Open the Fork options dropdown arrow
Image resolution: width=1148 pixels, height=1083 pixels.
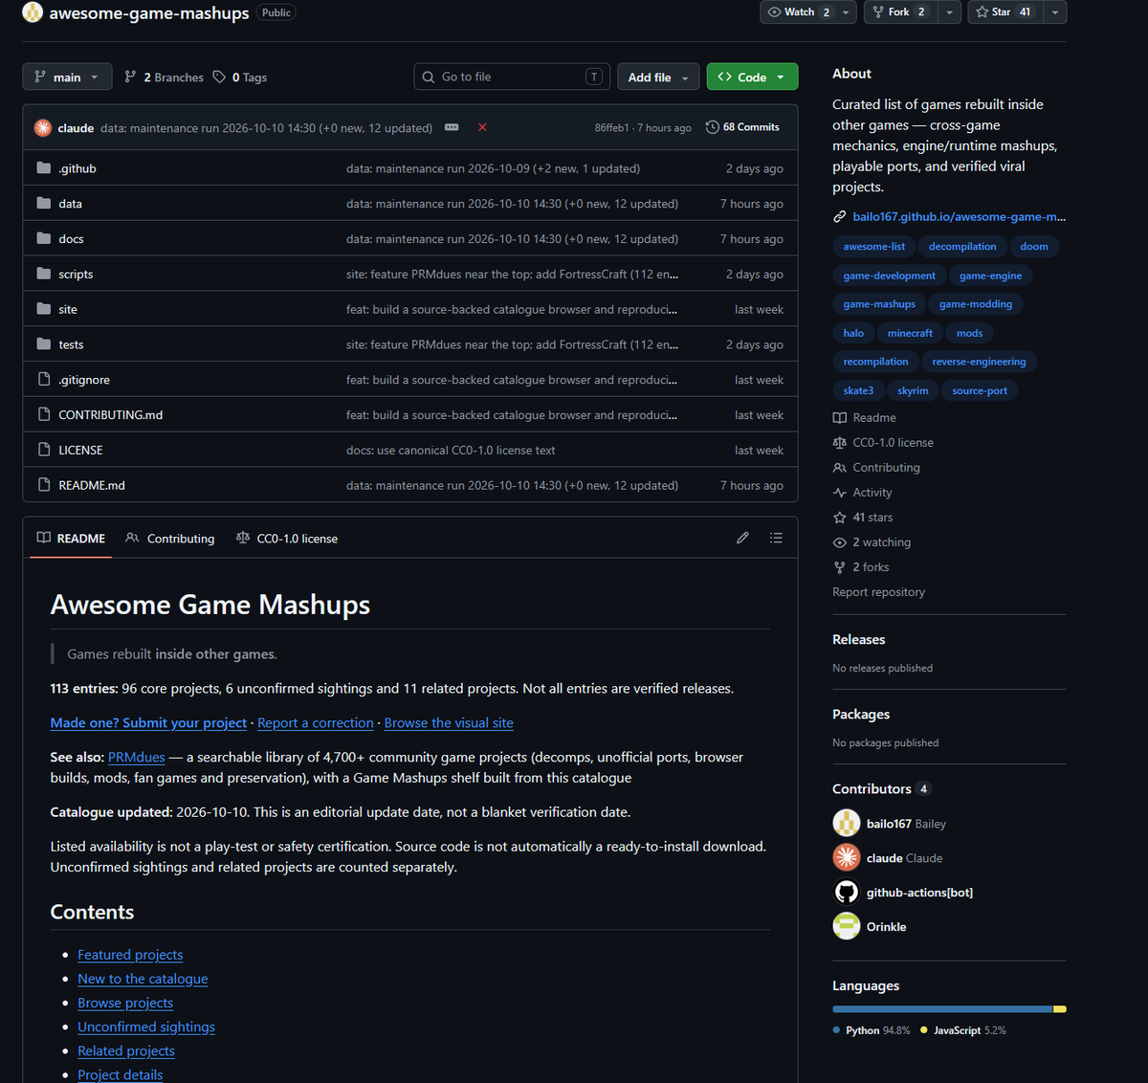point(949,11)
